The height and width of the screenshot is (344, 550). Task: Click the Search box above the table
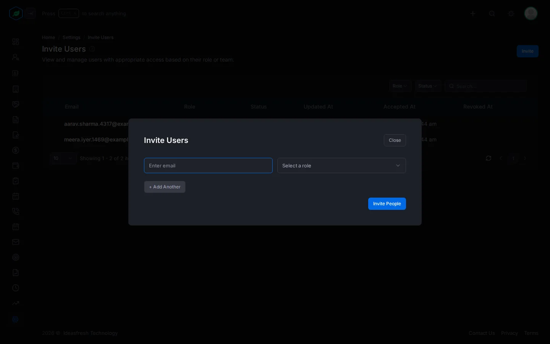(485, 86)
